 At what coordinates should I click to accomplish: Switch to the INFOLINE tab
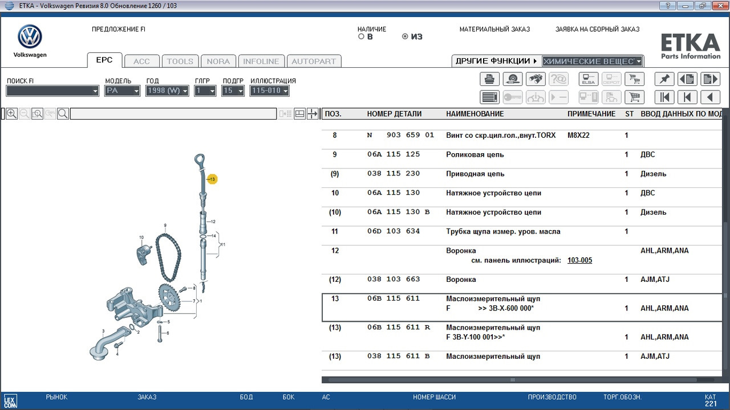point(261,61)
